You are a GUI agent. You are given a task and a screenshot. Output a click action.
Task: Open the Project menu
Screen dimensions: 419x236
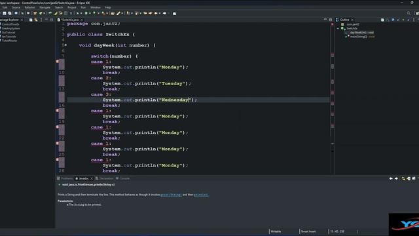[x=72, y=7]
